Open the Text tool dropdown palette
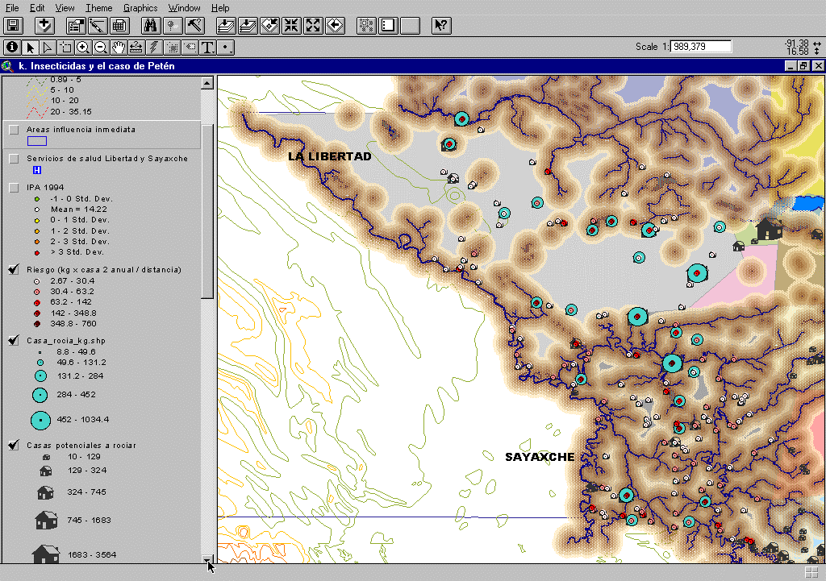Viewport: 826px width, 581px height. 208,48
